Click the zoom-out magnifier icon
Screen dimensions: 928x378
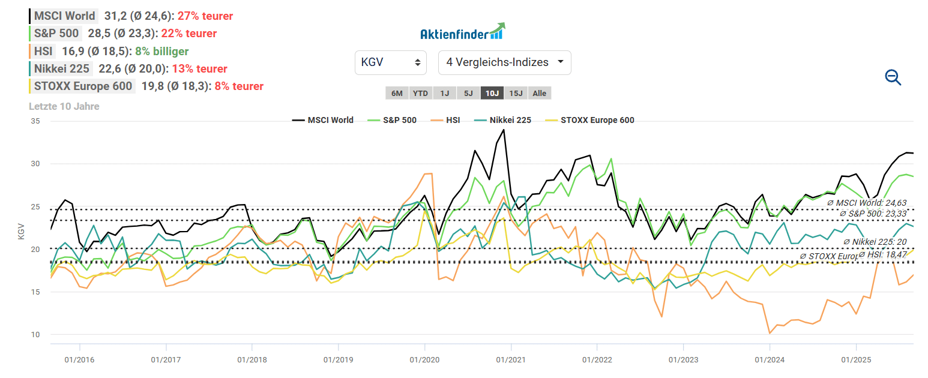click(x=893, y=77)
